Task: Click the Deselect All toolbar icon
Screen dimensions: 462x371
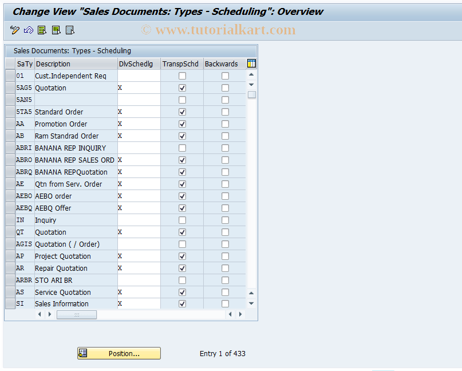Action: coord(70,30)
